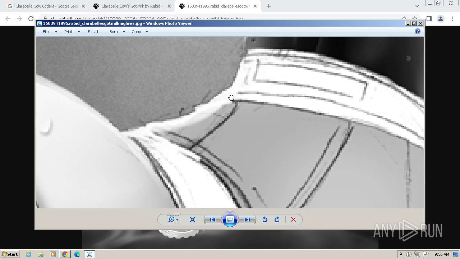Image resolution: width=460 pixels, height=259 pixels.
Task: Close the Got Milk by Rabid tab
Action: [169, 6]
